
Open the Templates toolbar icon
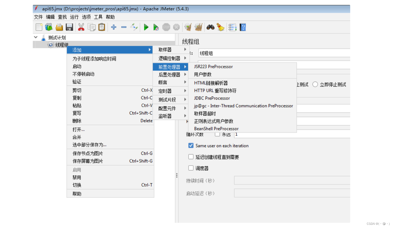[x=49, y=27]
